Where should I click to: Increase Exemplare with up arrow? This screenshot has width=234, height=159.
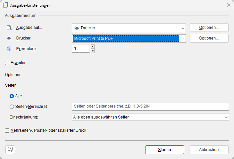tap(92, 47)
